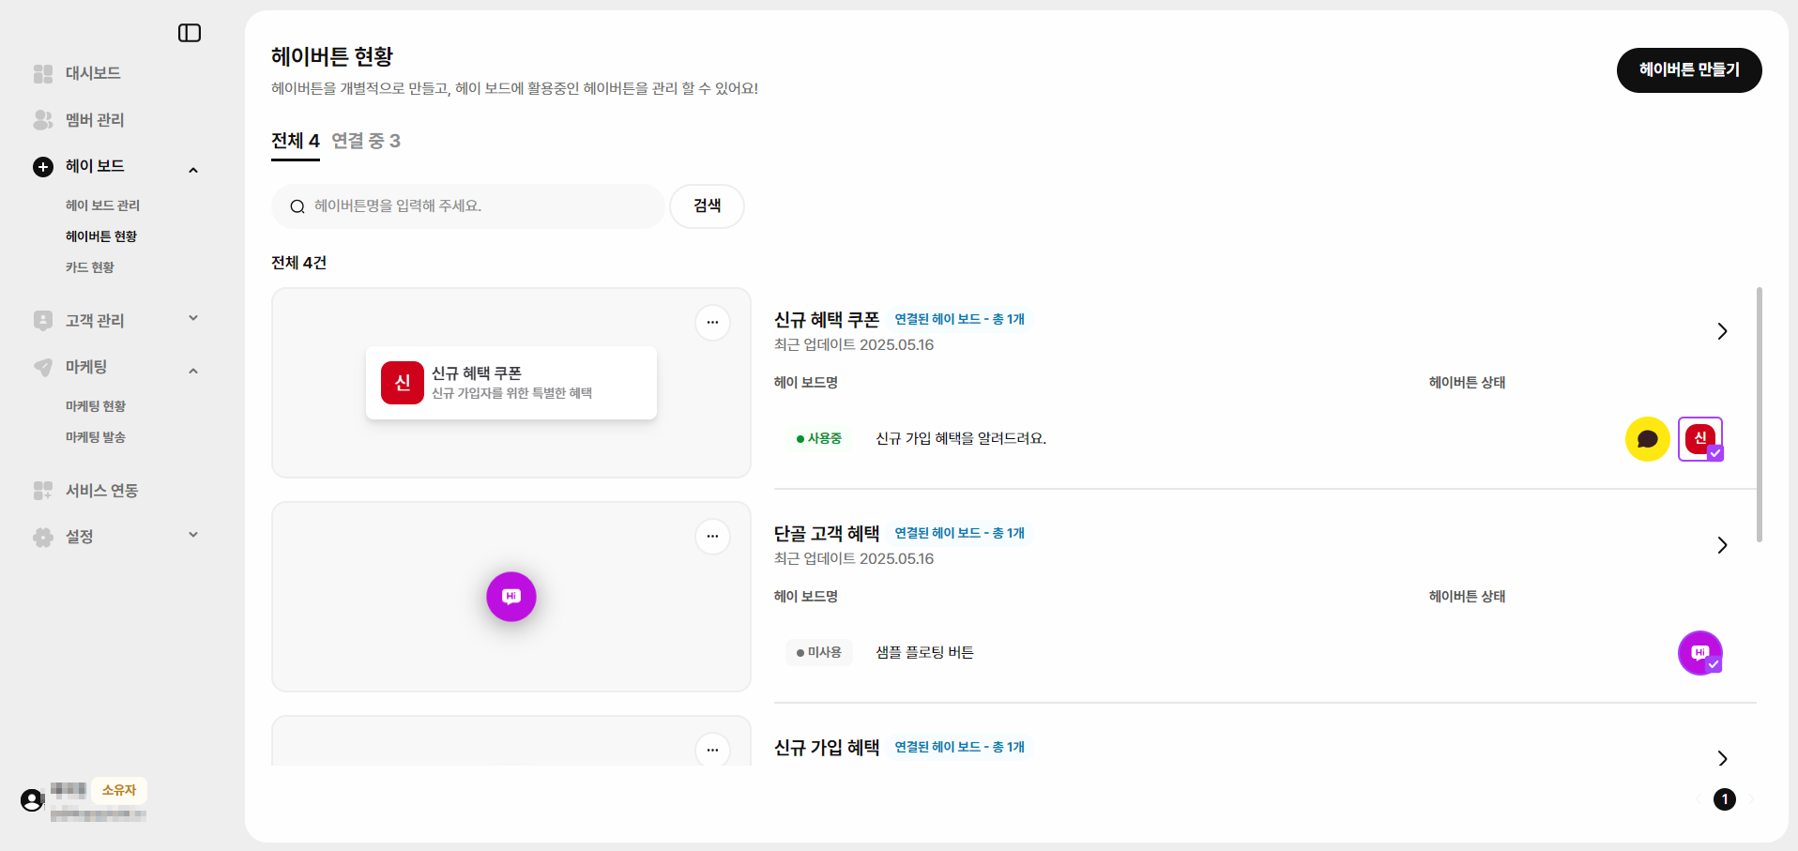
Task: Click the 검색 button
Action: coord(707,206)
